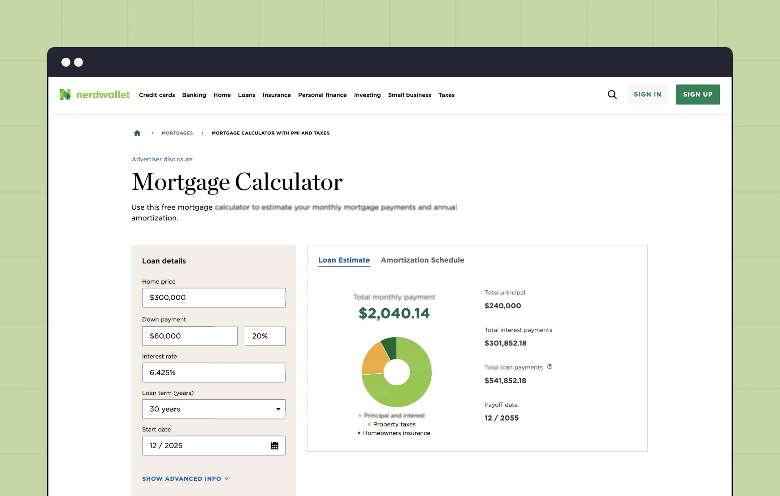Click inside the Home price input field

click(213, 297)
